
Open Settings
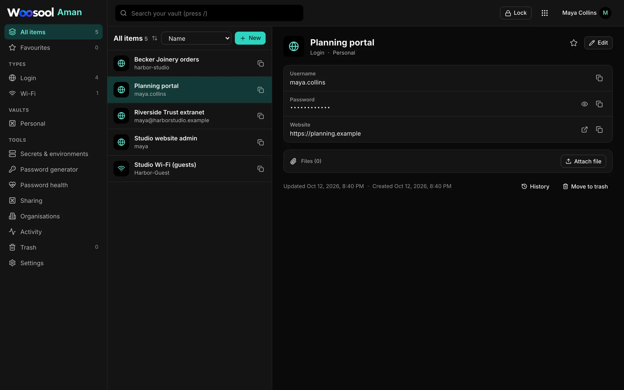[53, 263]
